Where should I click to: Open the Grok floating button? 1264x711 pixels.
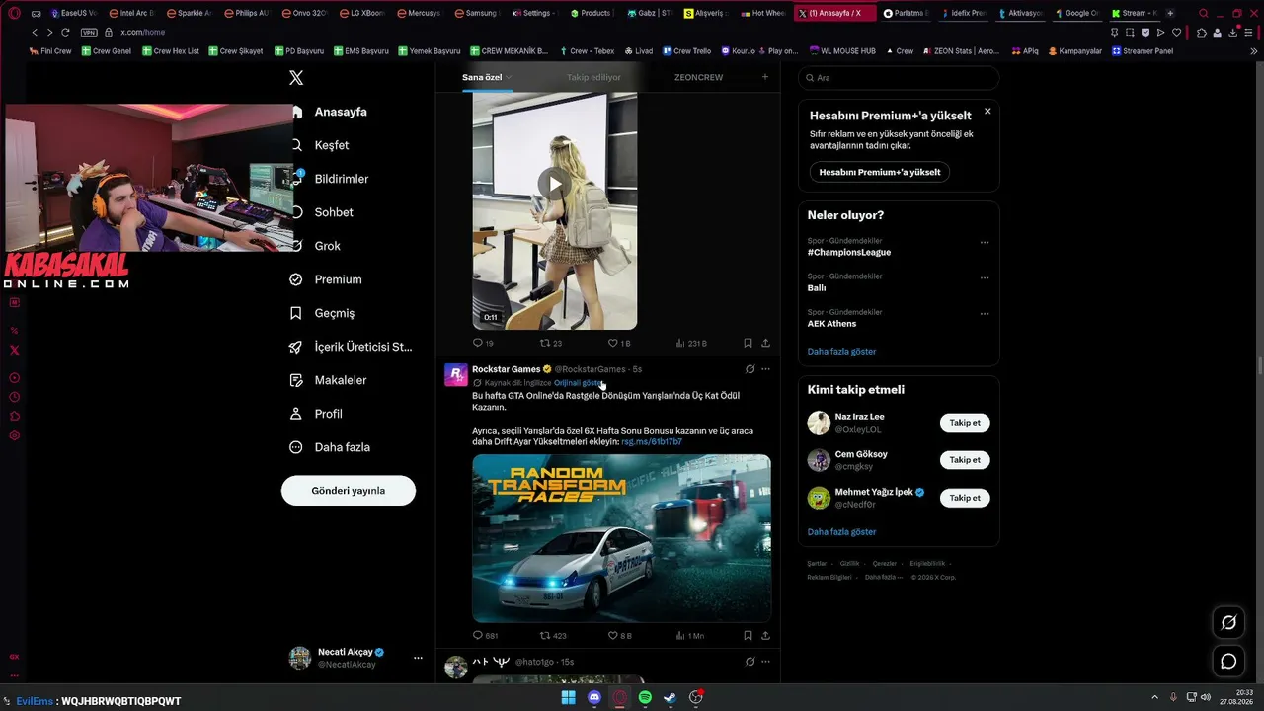[1228, 622]
